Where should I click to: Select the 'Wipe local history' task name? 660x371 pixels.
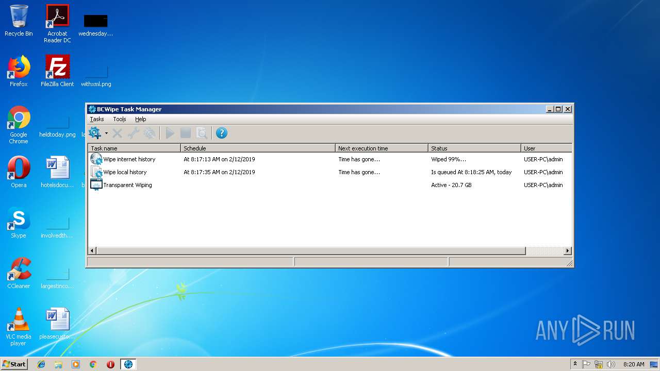[x=125, y=172]
